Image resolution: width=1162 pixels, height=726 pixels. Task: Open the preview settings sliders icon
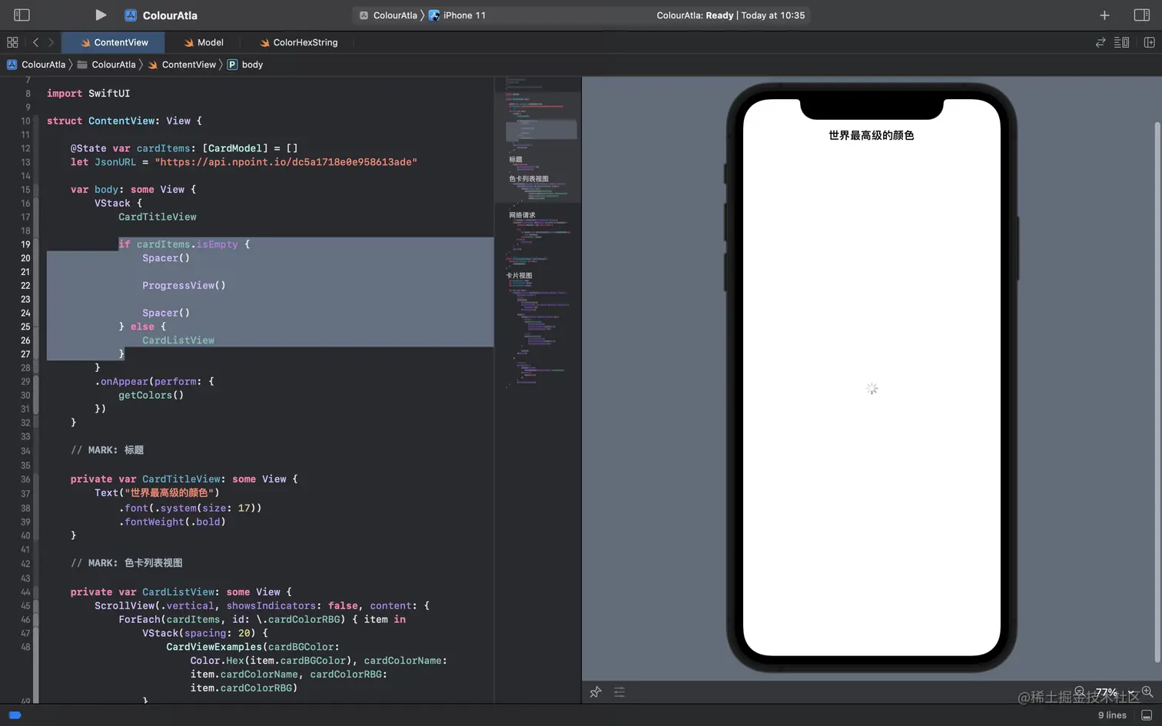(x=619, y=692)
